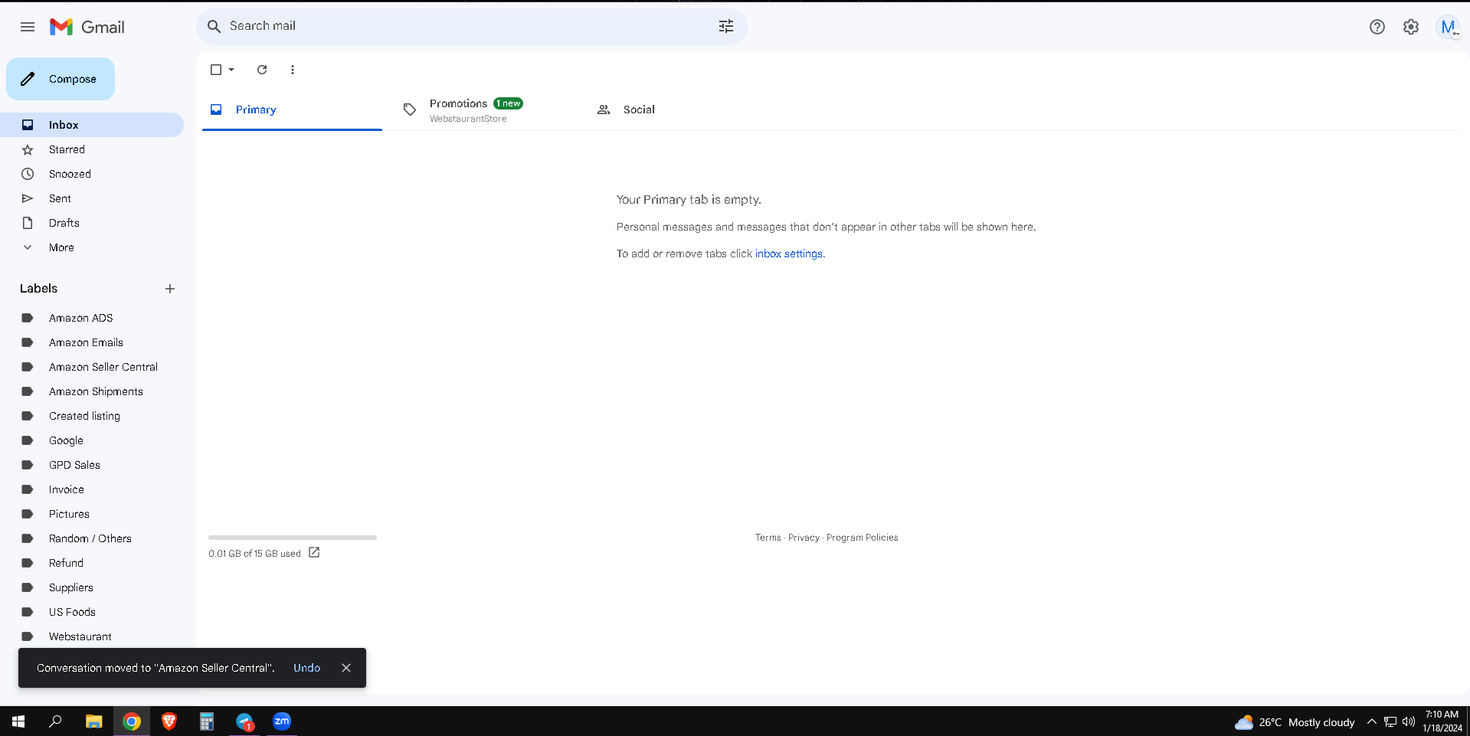Open the Sent folder

pos(92,198)
